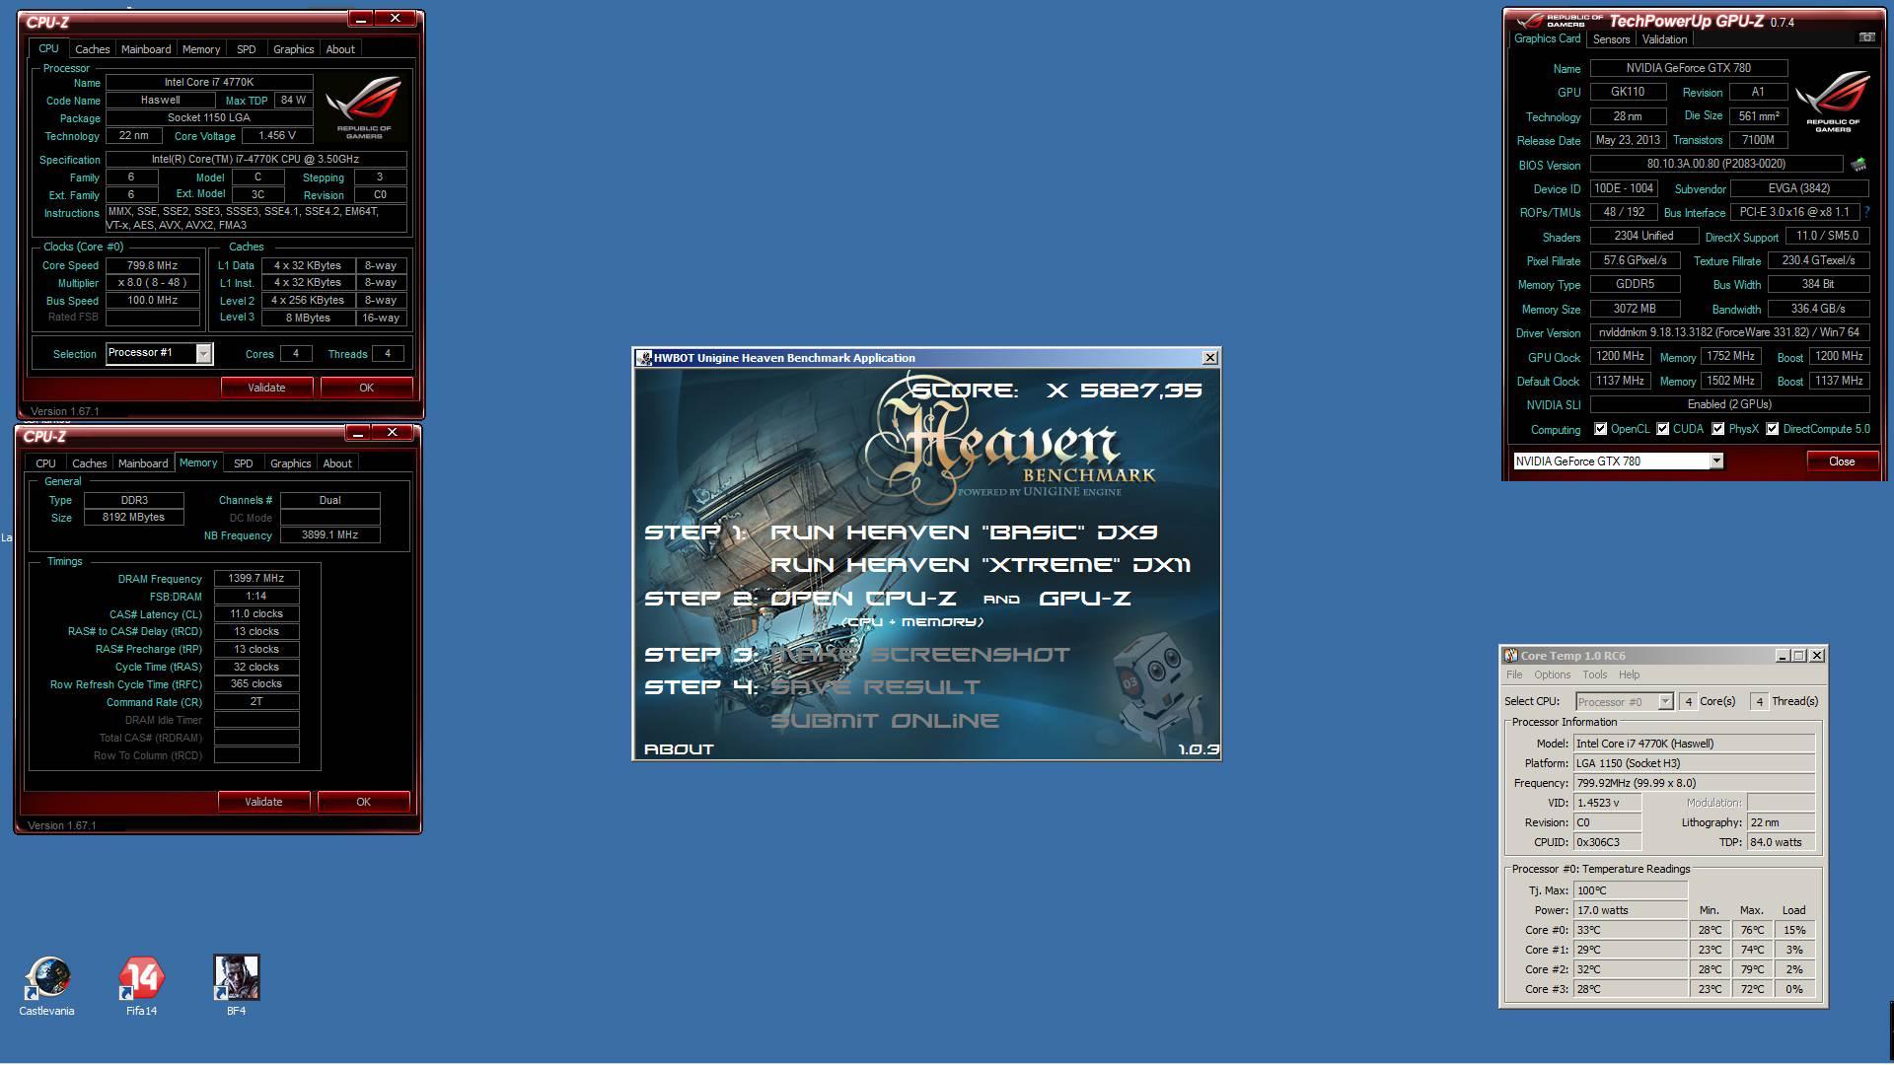Click the ROG logo in CPU-Z
This screenshot has height=1065, width=1894.
click(363, 106)
